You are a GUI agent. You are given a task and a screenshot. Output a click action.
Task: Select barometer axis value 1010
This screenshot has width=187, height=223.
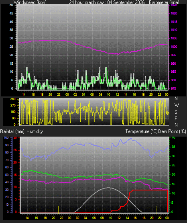174,30
